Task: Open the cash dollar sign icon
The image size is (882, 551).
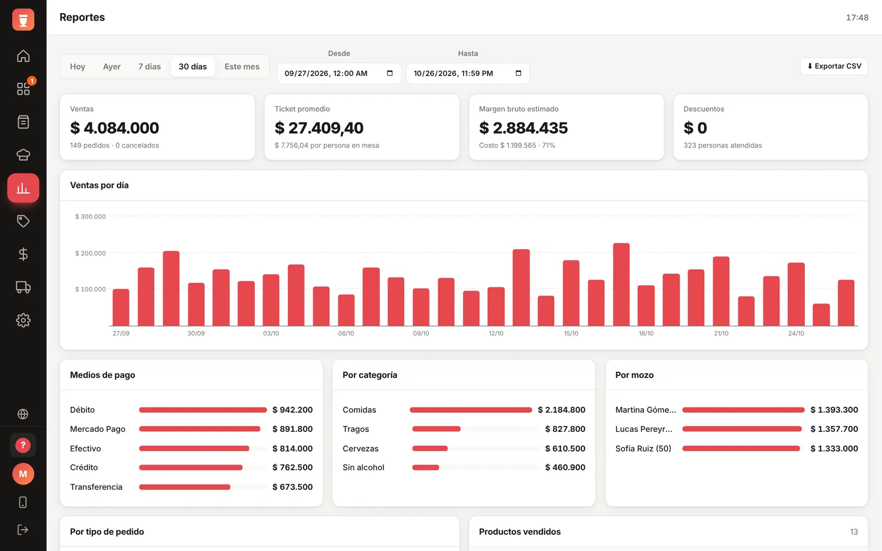Action: pos(23,254)
